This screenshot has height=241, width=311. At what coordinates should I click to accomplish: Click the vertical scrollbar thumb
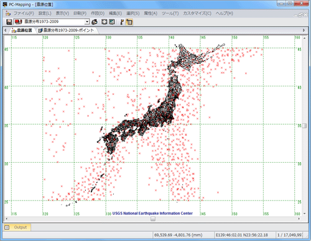[x=304, y=125]
